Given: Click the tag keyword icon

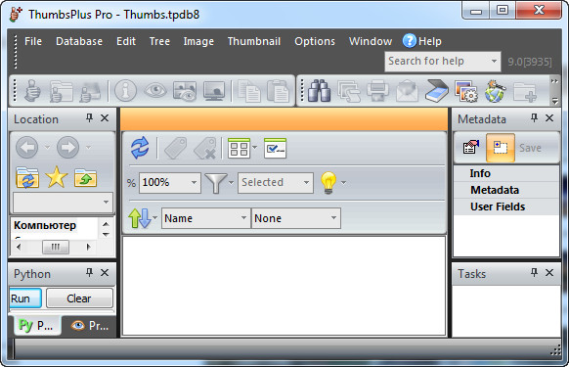Looking at the screenshot, I should click(x=176, y=148).
